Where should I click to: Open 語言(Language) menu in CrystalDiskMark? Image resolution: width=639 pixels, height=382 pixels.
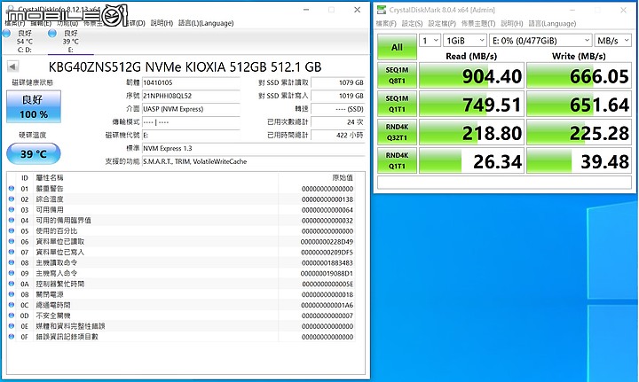click(552, 23)
